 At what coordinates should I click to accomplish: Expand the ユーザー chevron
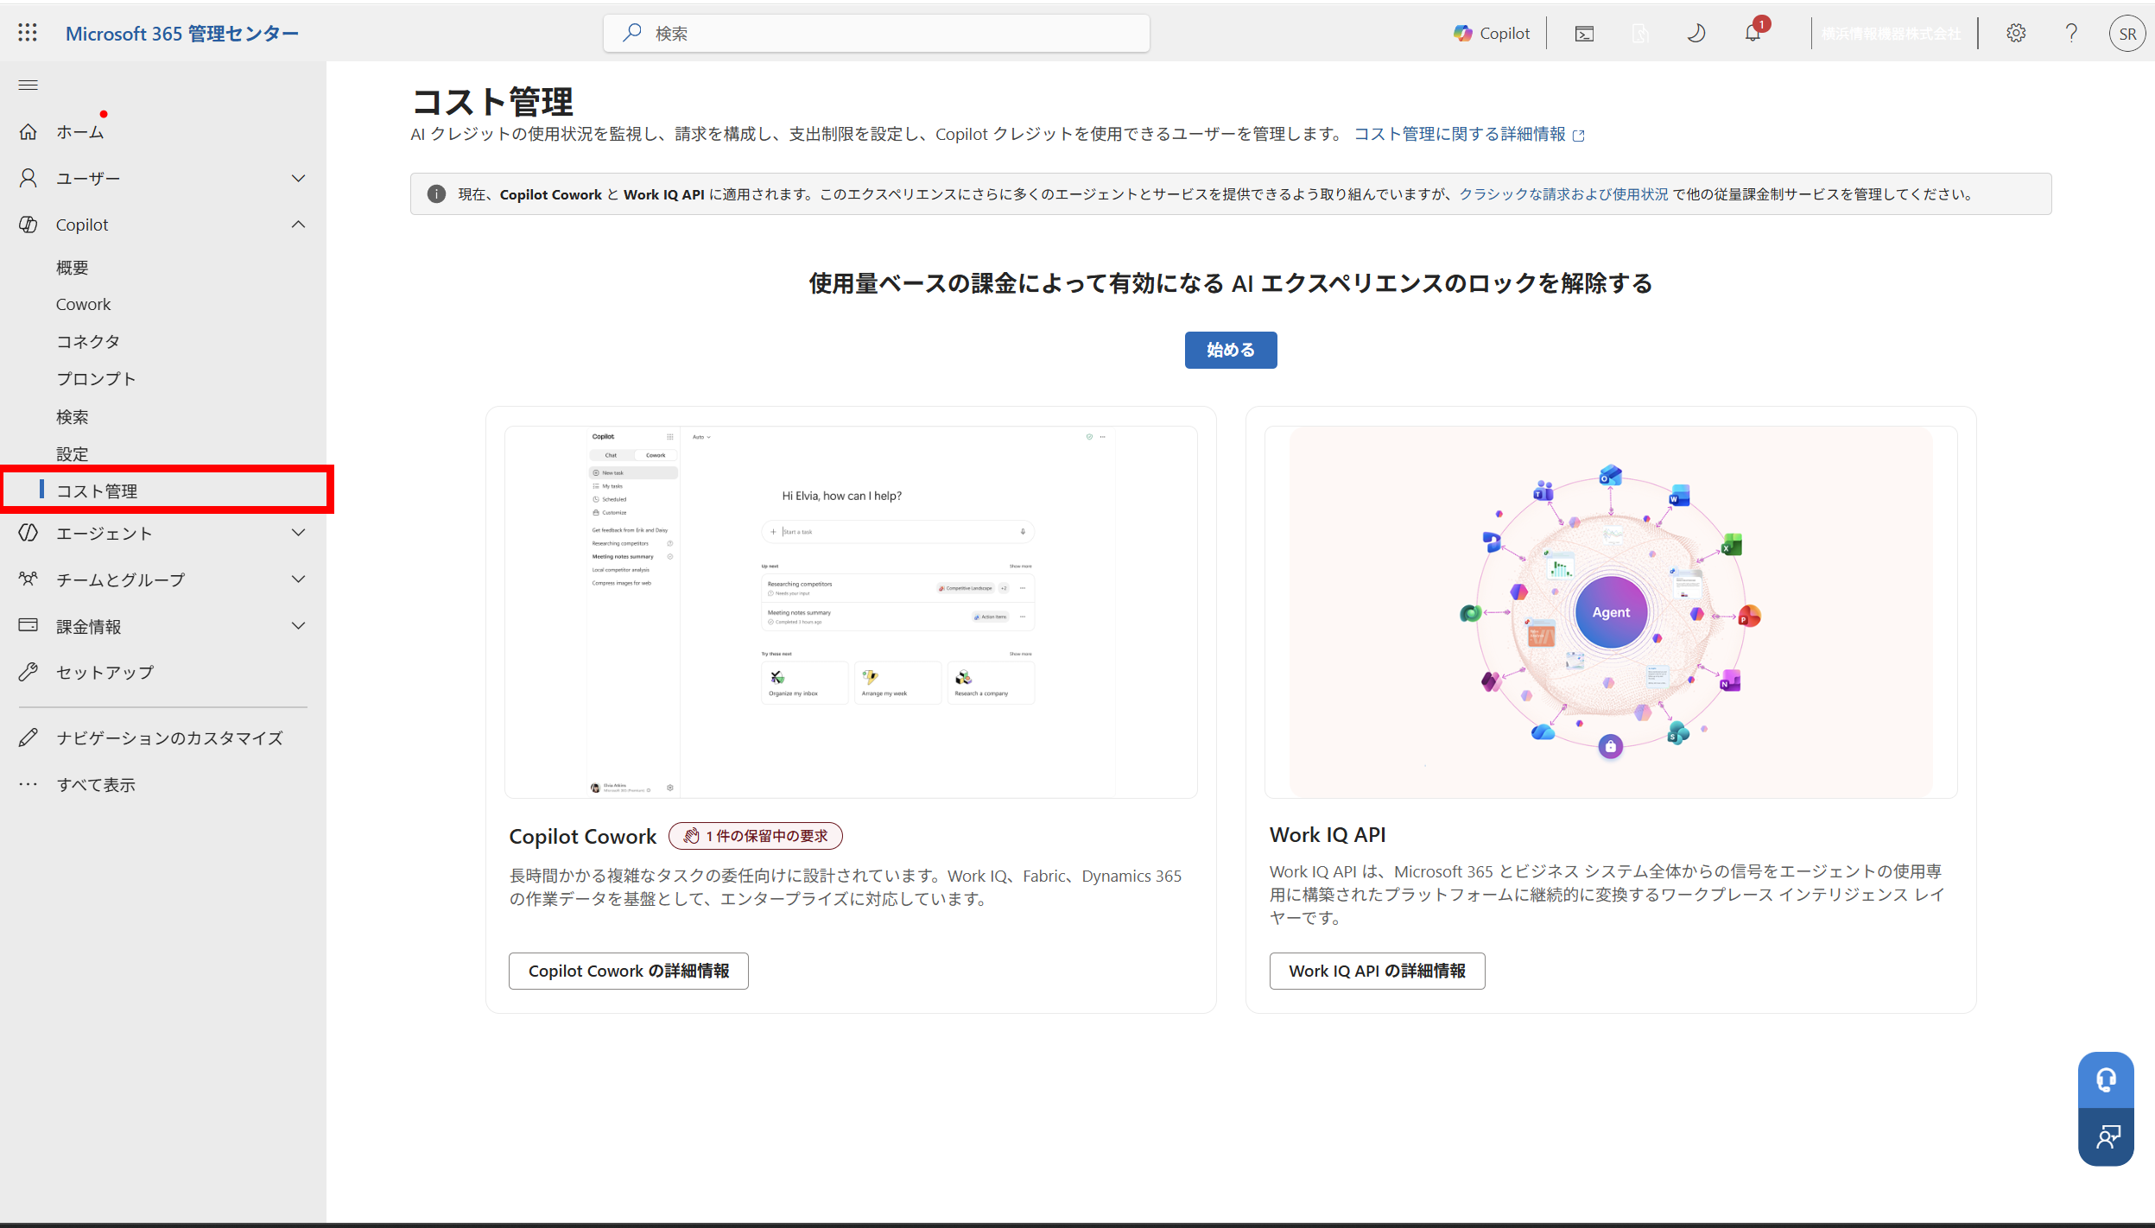click(299, 178)
